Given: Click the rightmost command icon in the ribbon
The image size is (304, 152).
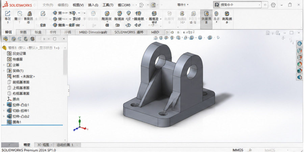Looking at the screenshot, I should point(227,17).
